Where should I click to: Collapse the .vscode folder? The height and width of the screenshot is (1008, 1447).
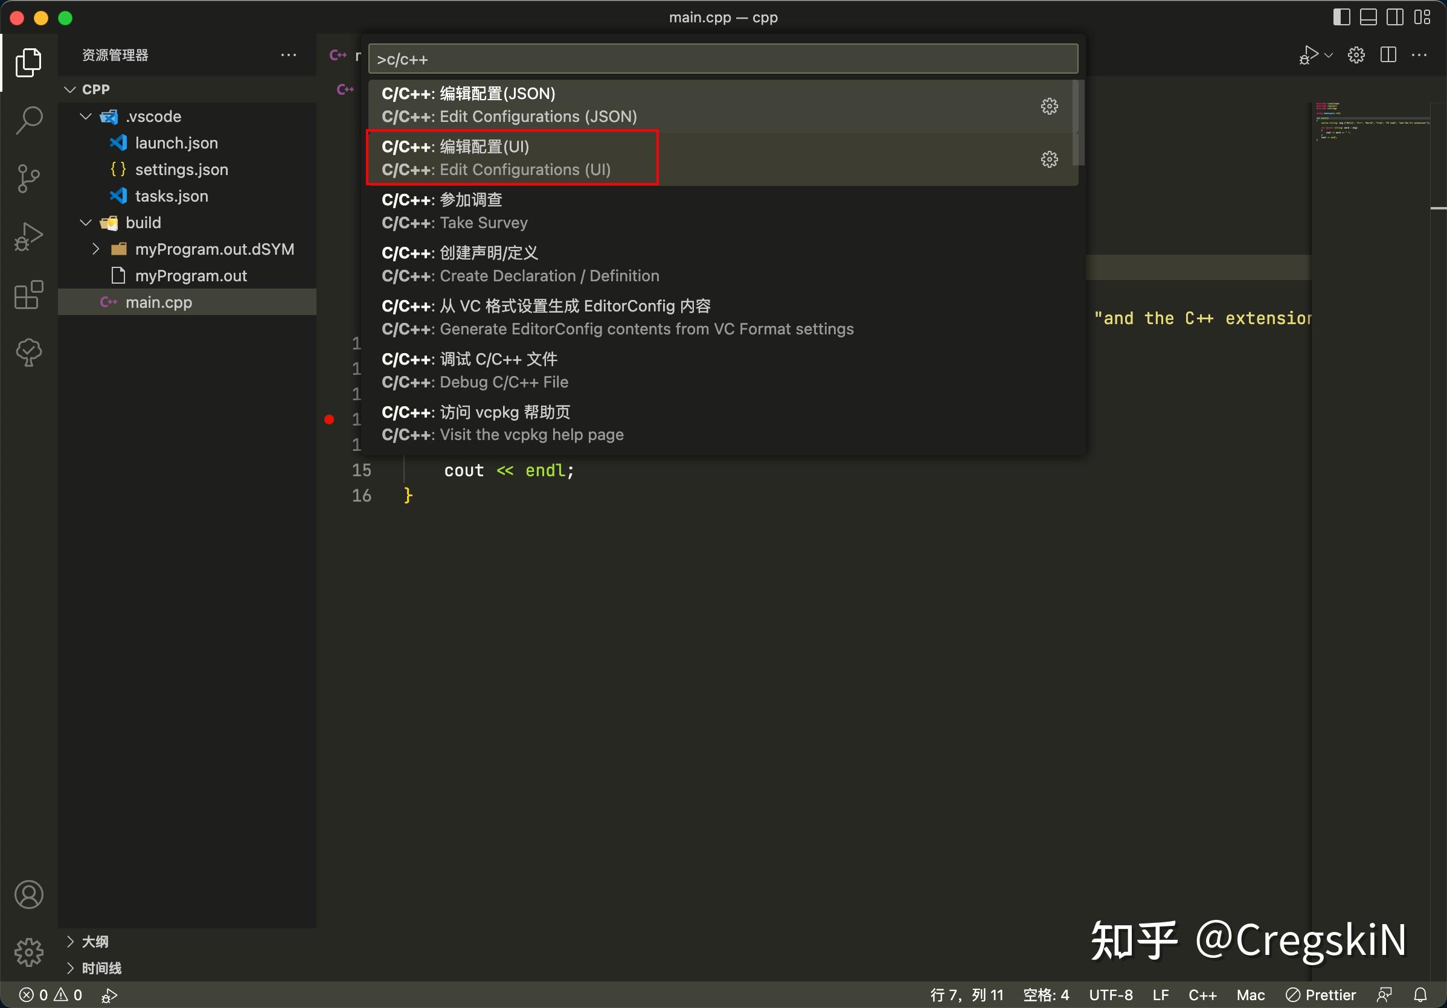click(x=86, y=116)
